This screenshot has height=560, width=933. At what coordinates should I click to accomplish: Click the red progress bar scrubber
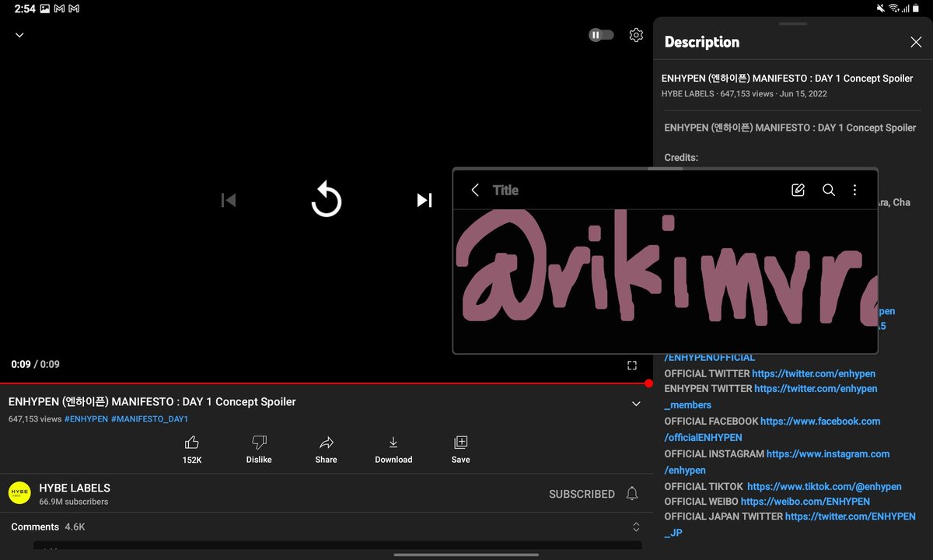click(648, 383)
